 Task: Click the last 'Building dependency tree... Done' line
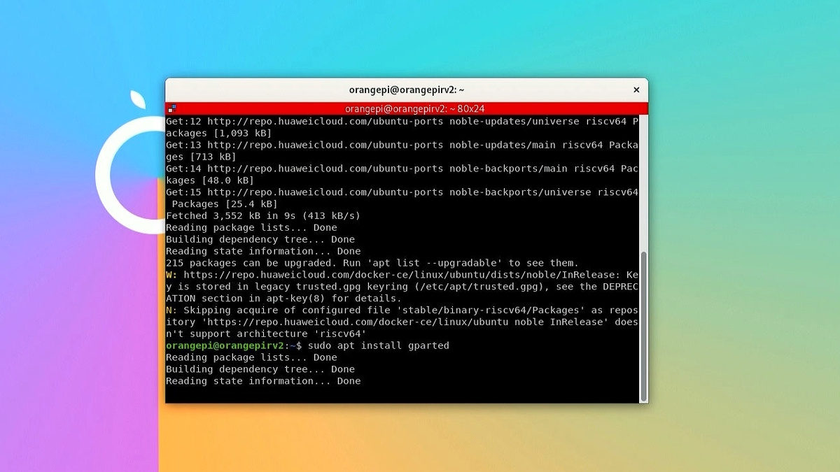[260, 369]
